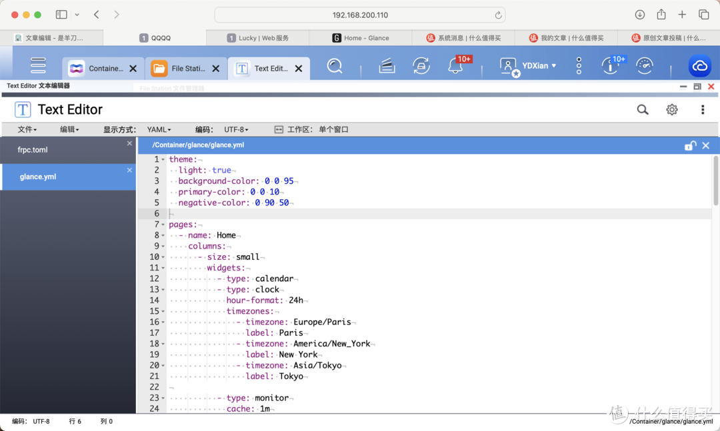This screenshot has height=431, width=720.
Task: Open the notifications bell icon
Action: (455, 66)
